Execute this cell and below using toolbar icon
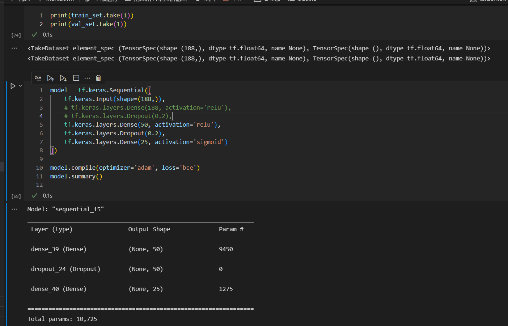This screenshot has height=326, width=508. 63,78
